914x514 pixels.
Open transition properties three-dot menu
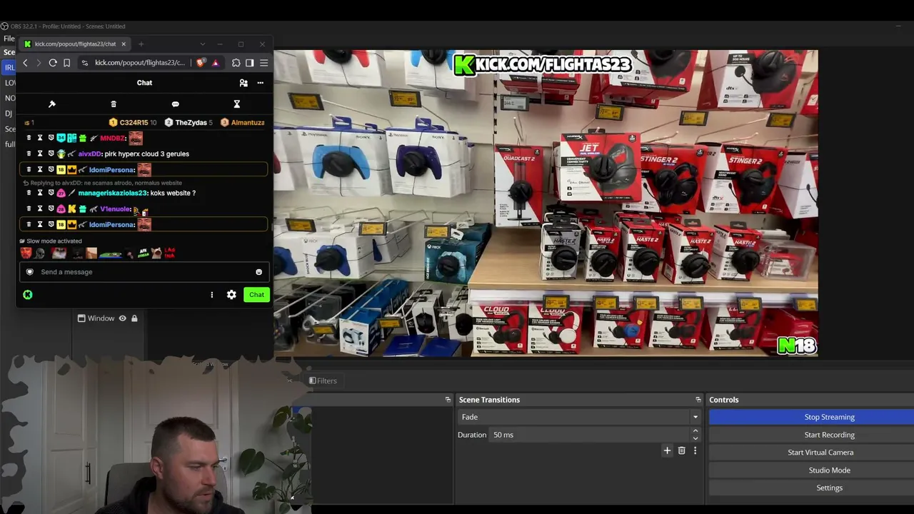695,450
